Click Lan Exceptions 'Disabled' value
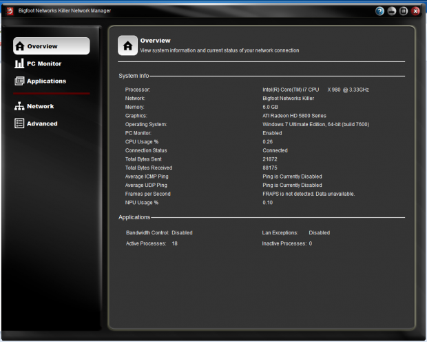This screenshot has width=427, height=342. 319,233
